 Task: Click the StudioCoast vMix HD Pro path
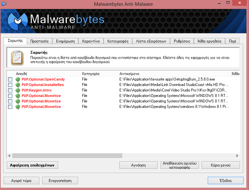coord(174,85)
